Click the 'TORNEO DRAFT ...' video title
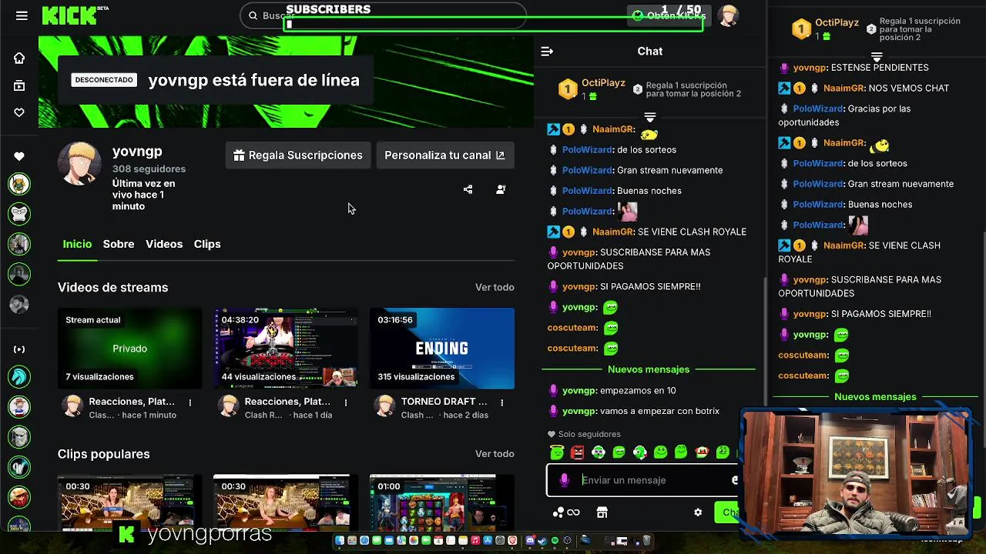 (444, 402)
